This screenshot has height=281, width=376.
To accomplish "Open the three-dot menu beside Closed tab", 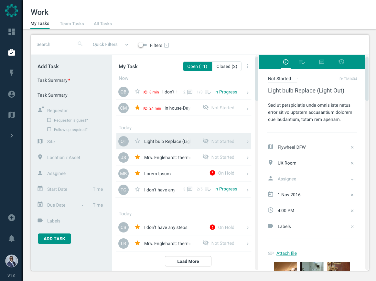I will click(x=248, y=66).
